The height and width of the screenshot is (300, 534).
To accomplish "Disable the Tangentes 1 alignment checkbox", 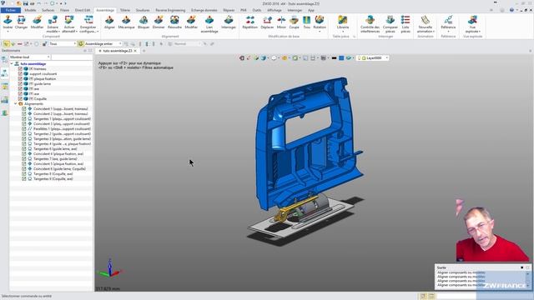I will pos(24,118).
